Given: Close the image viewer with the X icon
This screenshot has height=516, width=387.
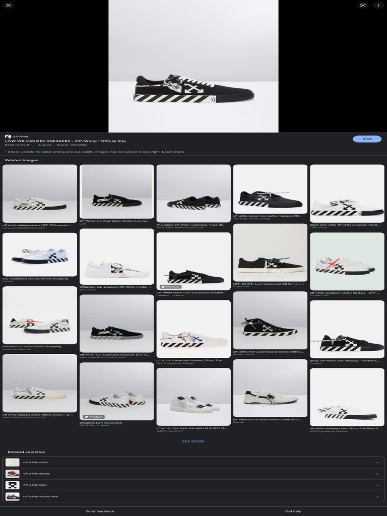Looking at the screenshot, I should (9, 5).
